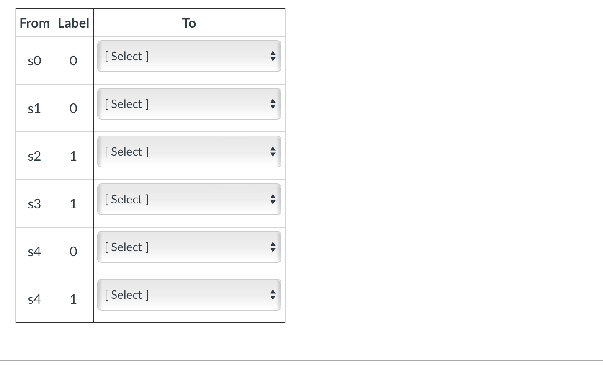The image size is (603, 365).
Task: Click the up-down arrows on the fifth dropdown
Action: (x=272, y=247)
